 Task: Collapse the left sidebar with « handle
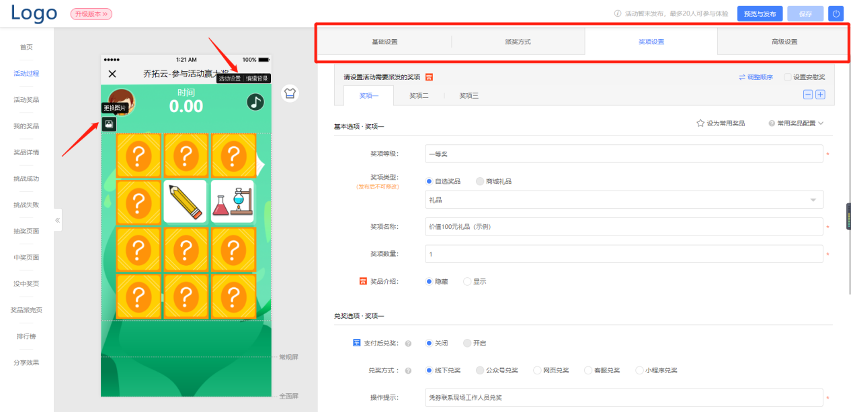pyautogui.click(x=58, y=220)
